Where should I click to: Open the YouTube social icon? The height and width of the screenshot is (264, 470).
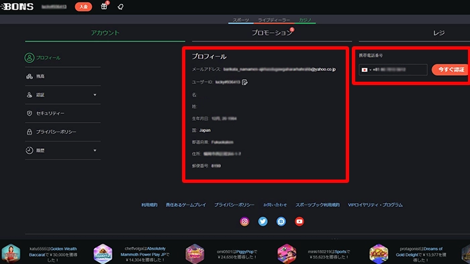pos(299,221)
